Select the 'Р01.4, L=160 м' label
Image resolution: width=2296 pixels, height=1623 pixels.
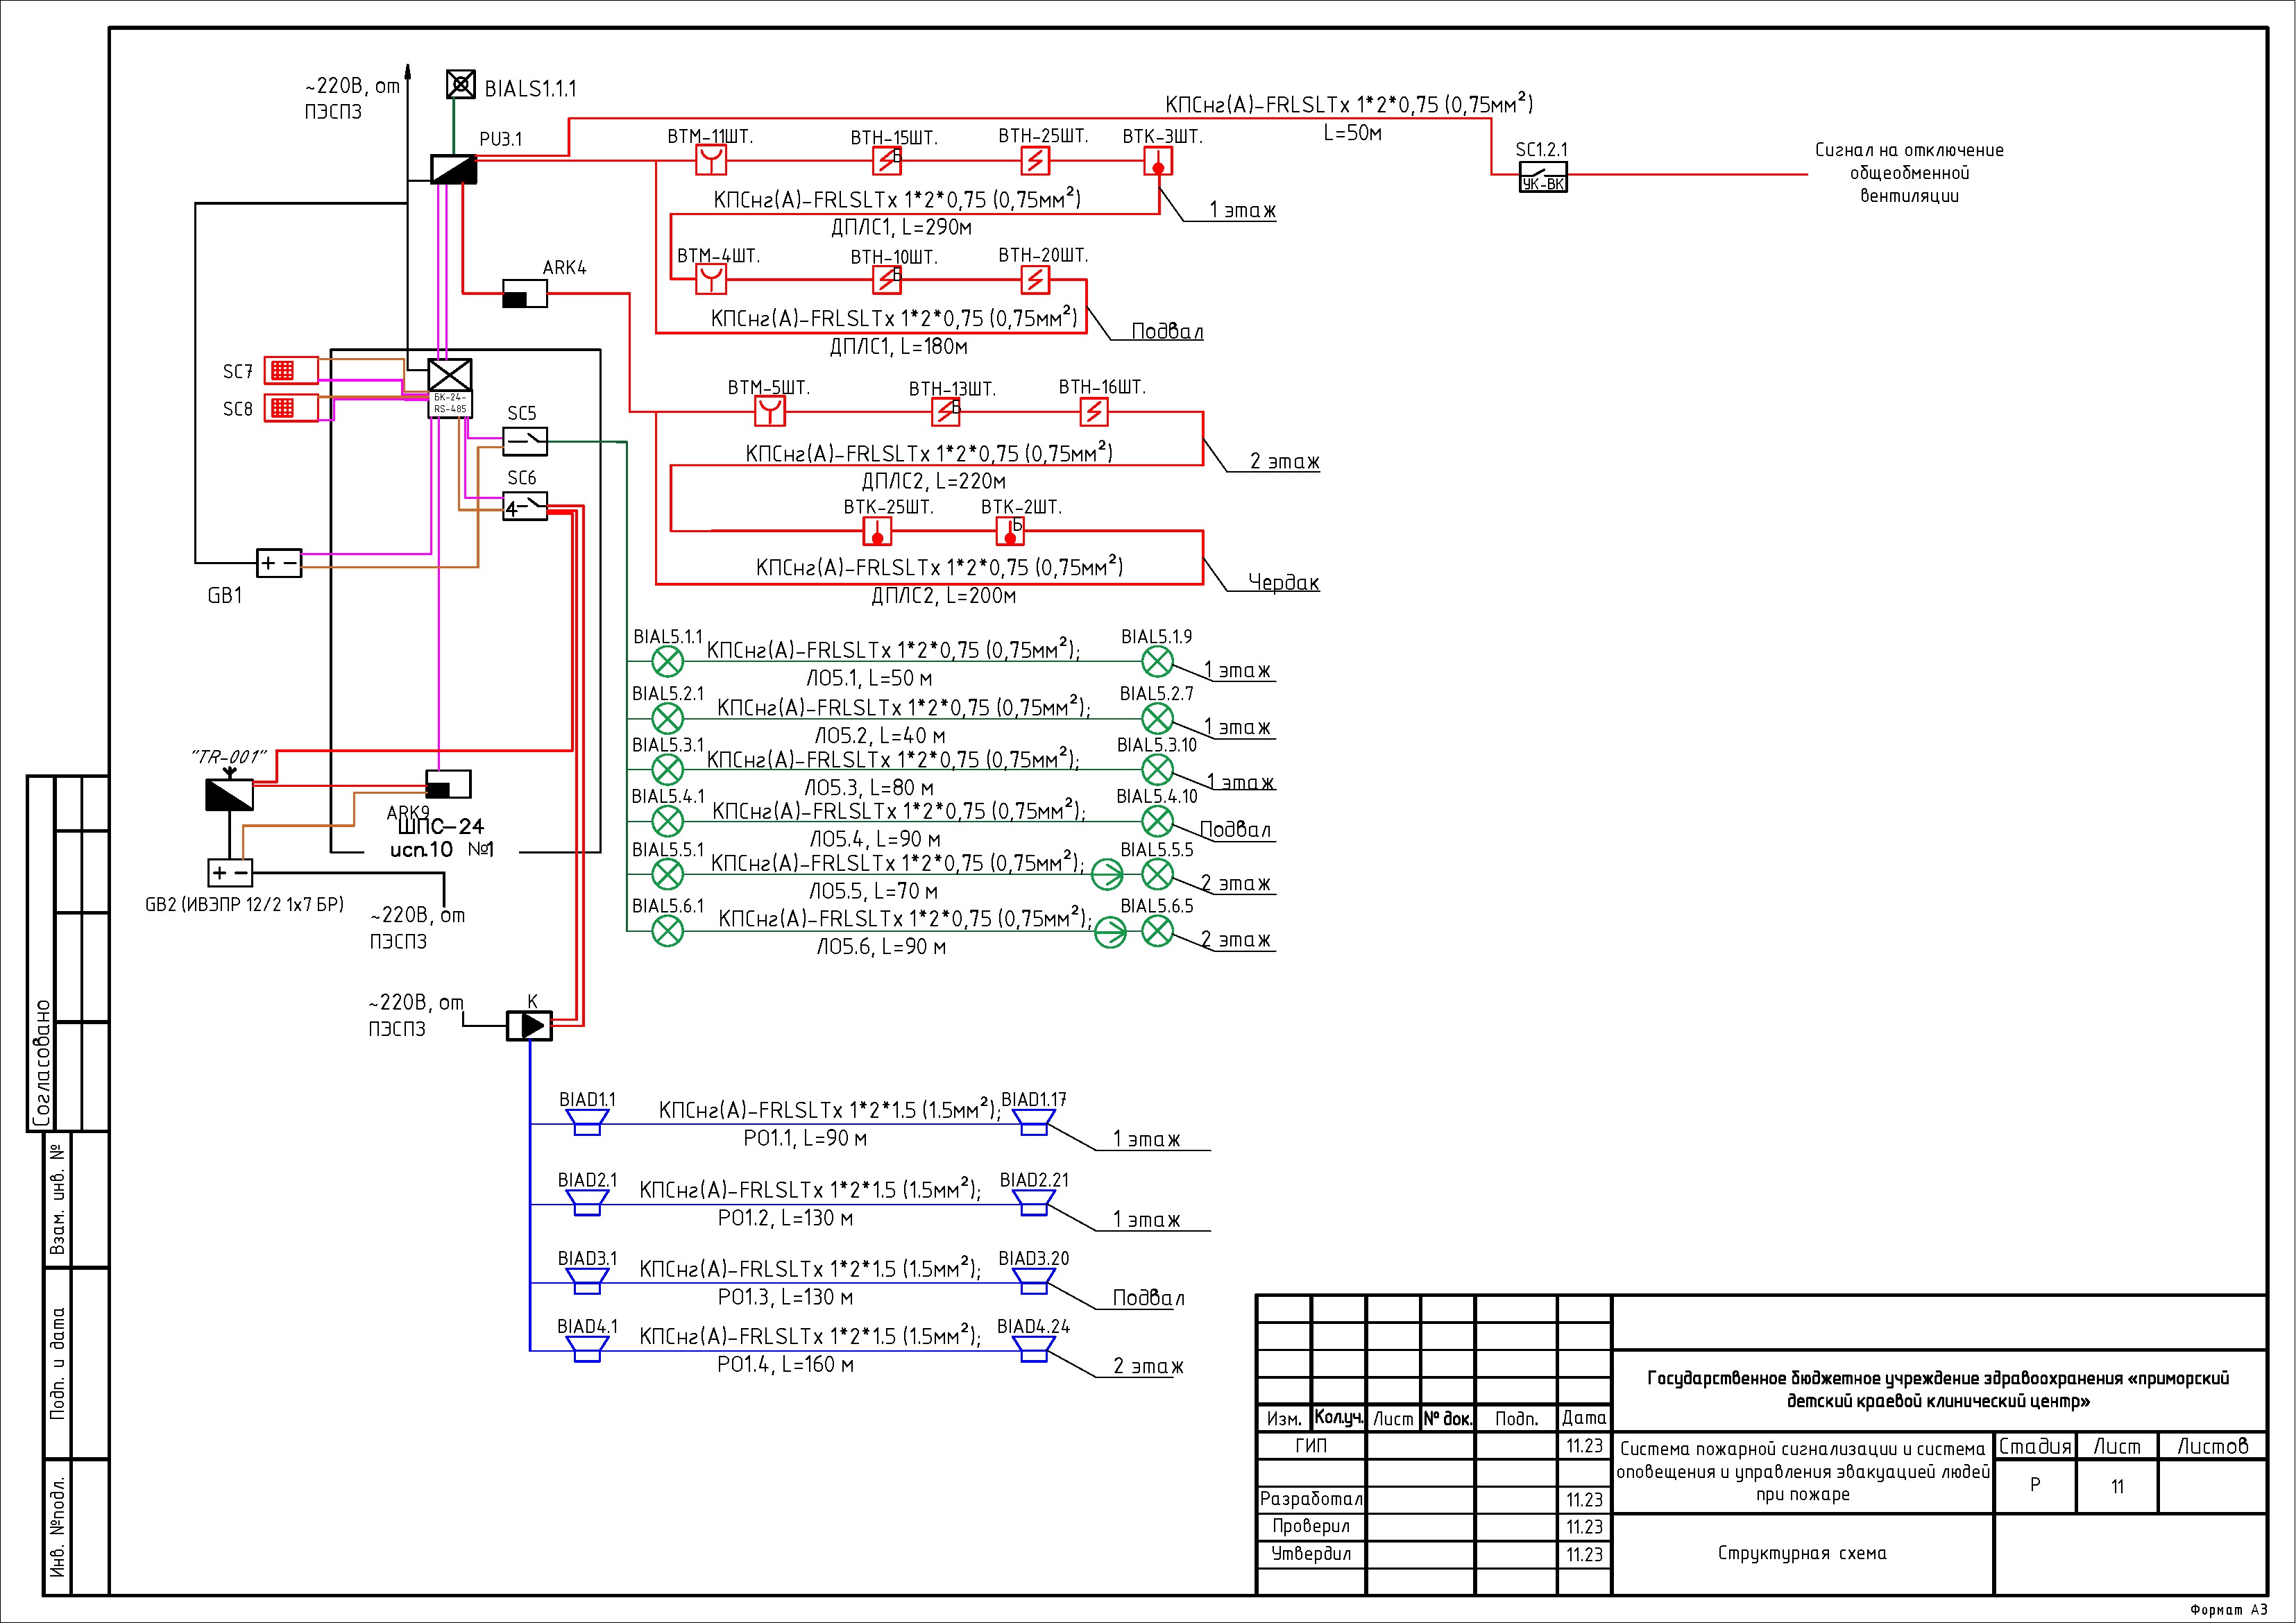point(785,1365)
